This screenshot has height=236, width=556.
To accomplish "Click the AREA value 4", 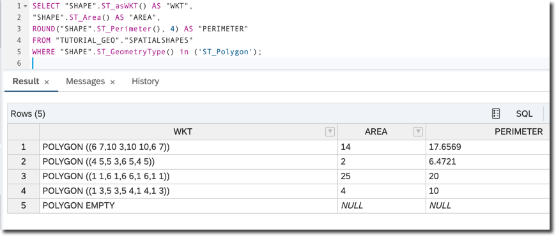I will 382,191.
